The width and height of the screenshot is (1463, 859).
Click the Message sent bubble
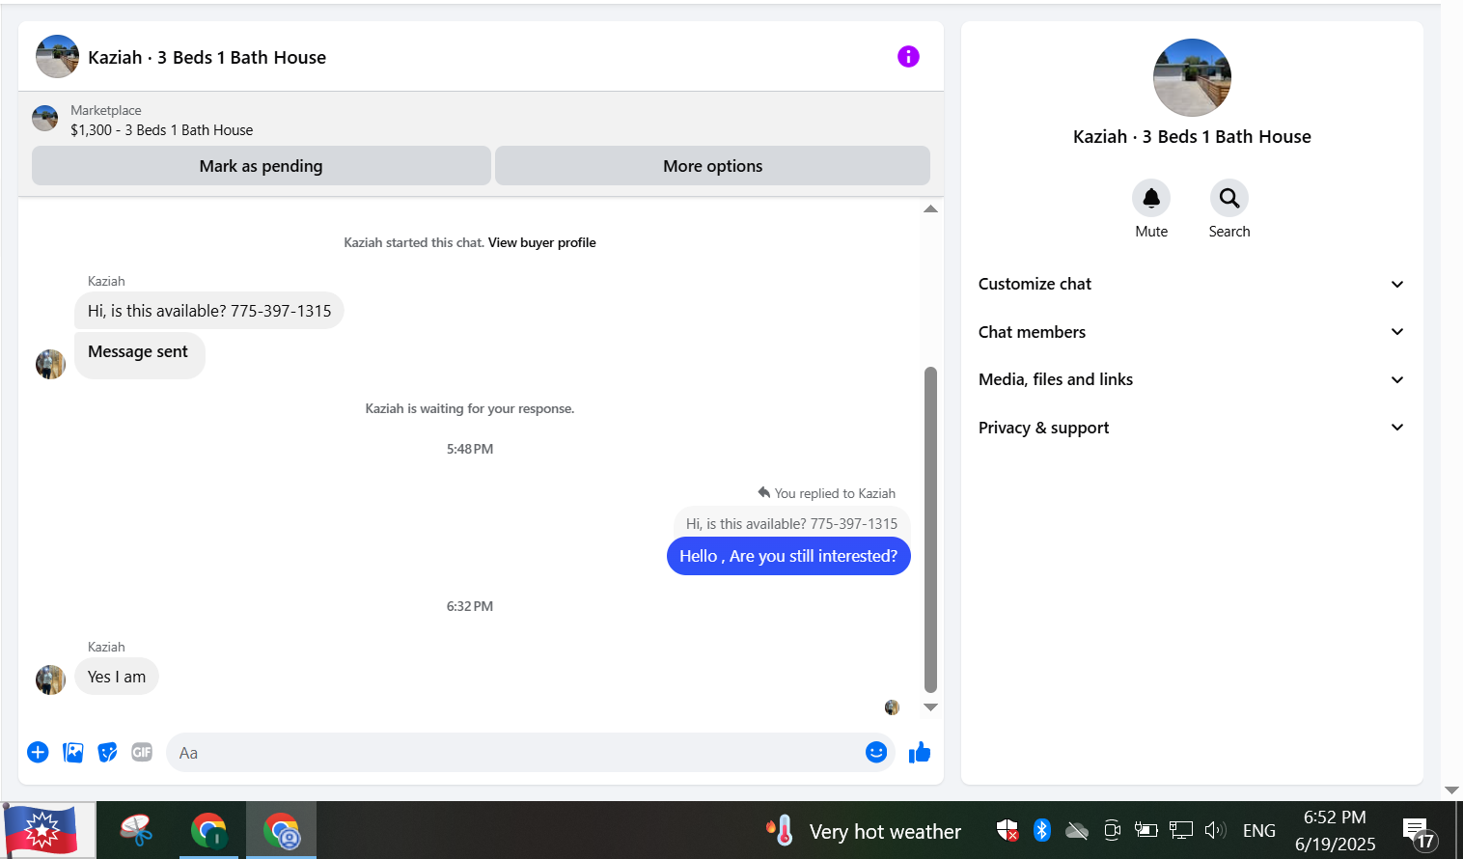pos(139,355)
